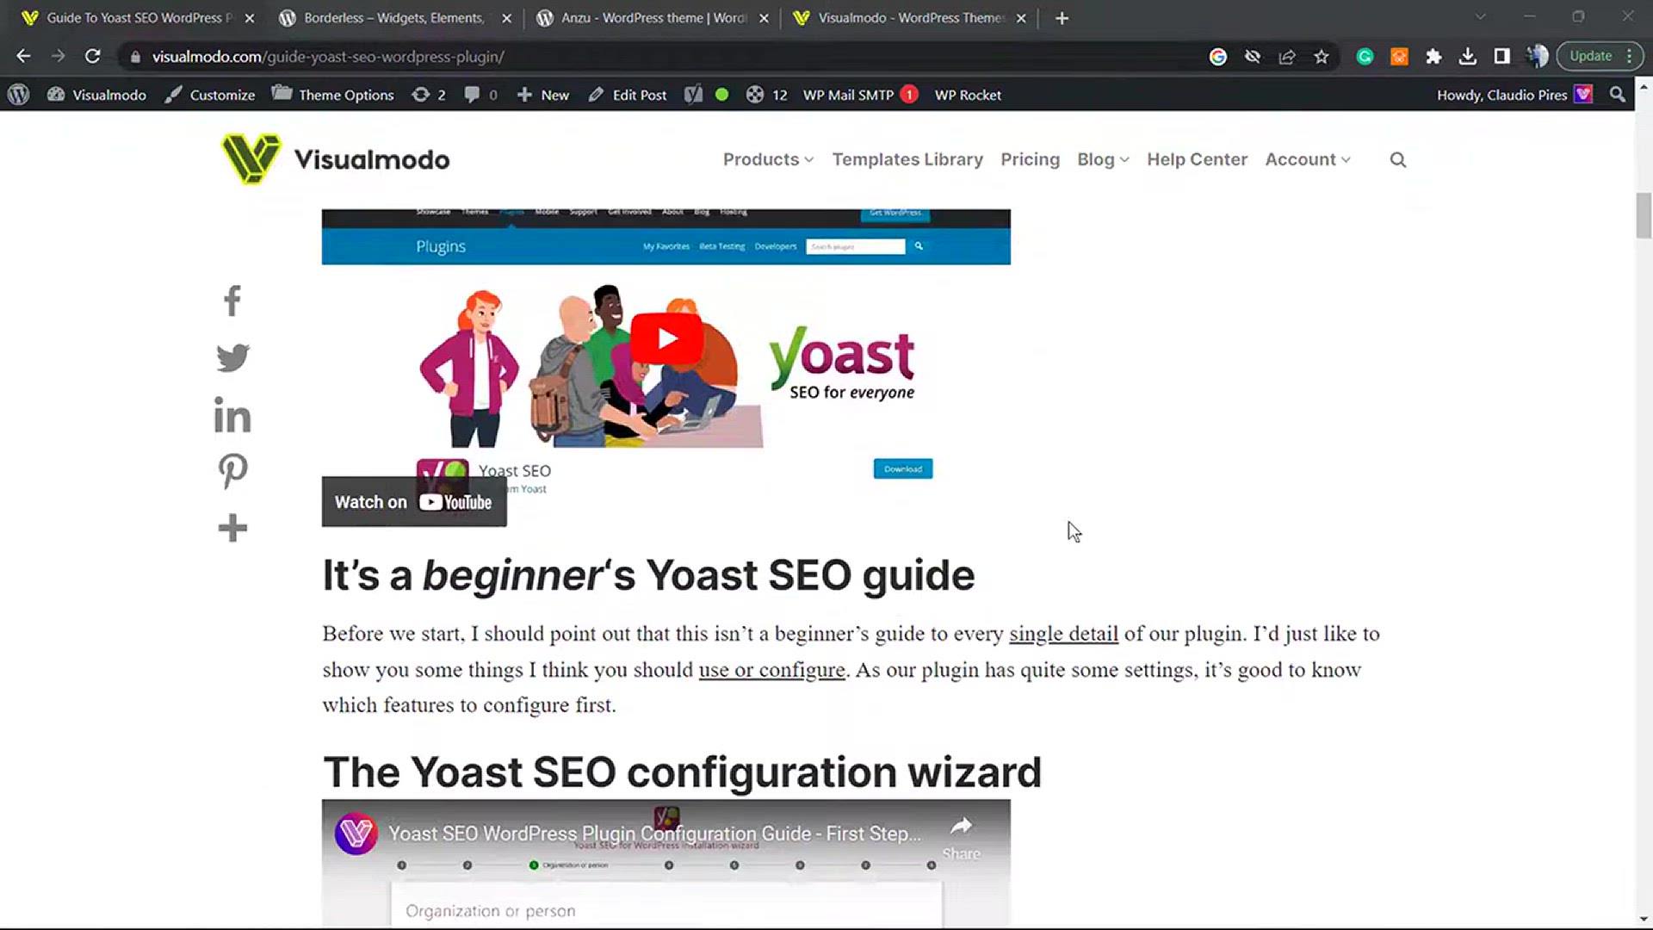The height and width of the screenshot is (930, 1653).
Task: Go back to previous page
Action: pyautogui.click(x=23, y=56)
